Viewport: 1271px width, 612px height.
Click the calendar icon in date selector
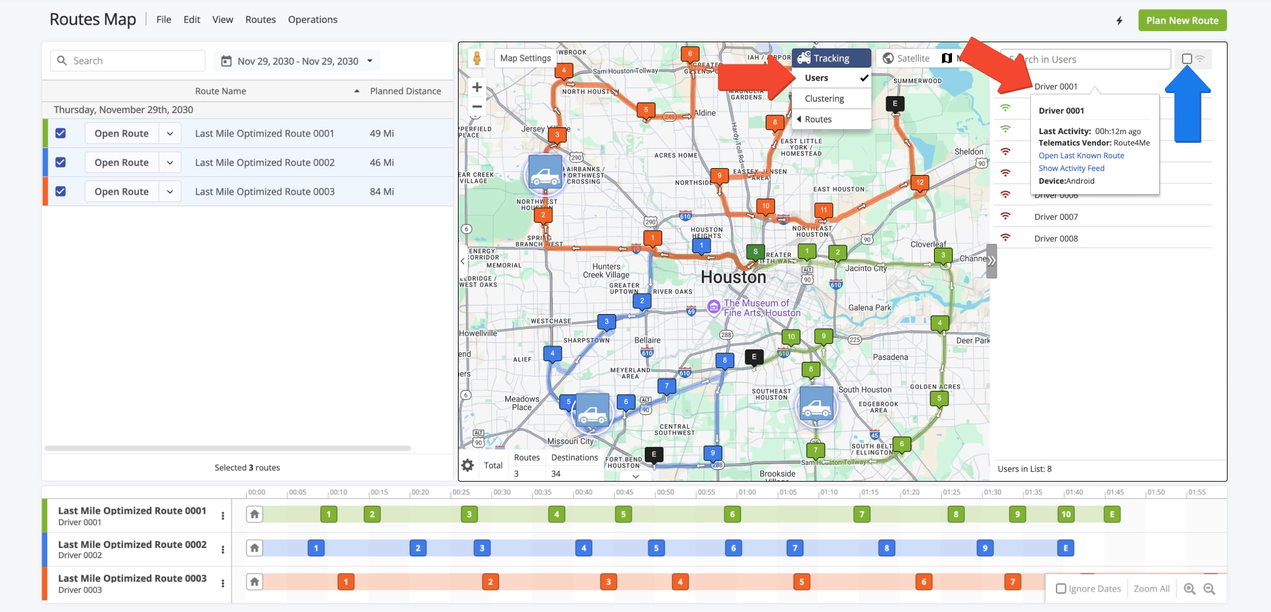point(227,61)
